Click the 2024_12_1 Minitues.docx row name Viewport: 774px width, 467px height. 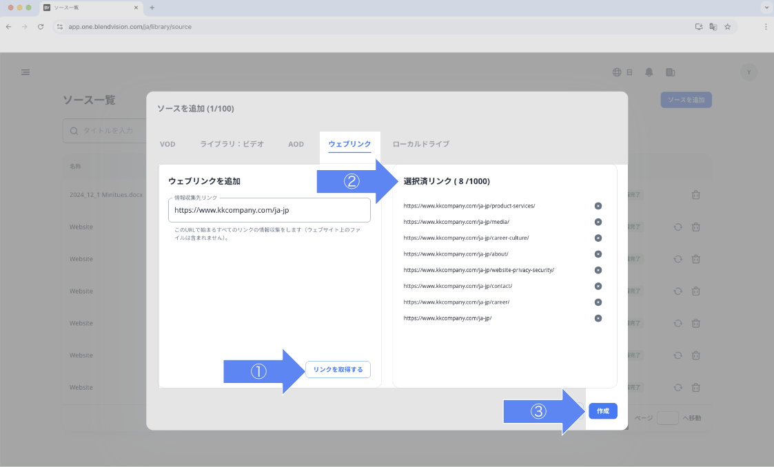coord(106,195)
